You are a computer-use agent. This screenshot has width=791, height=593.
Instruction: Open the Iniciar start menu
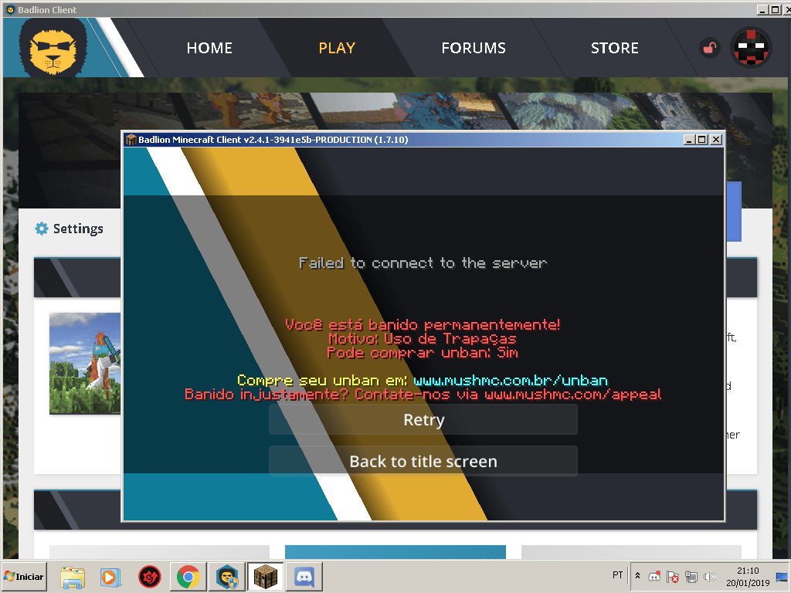24,576
